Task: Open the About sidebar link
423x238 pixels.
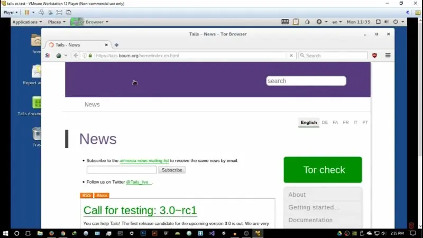Action: [297, 195]
